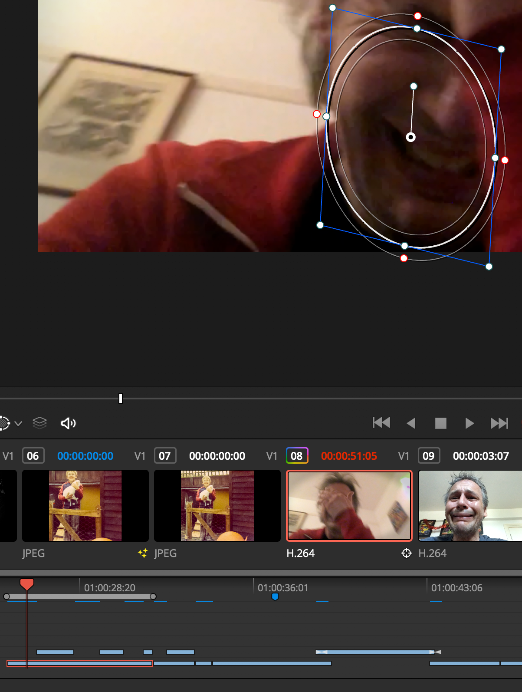Click clip number badge 07
This screenshot has width=522, height=692.
(165, 456)
